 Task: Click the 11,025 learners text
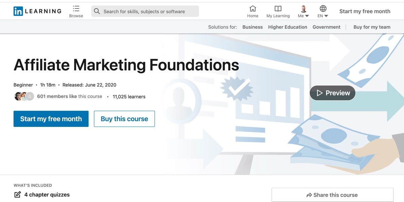click(x=129, y=97)
